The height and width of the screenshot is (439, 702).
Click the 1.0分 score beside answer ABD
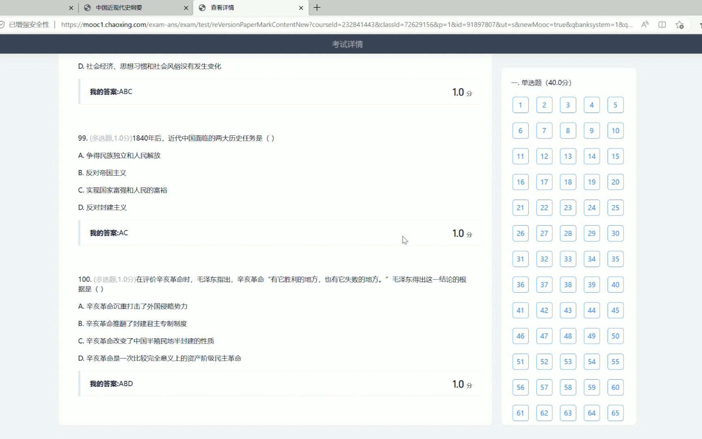point(462,384)
